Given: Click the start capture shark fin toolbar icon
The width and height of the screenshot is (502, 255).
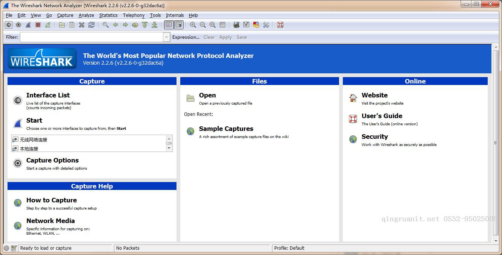Looking at the screenshot, I should click(x=28, y=25).
